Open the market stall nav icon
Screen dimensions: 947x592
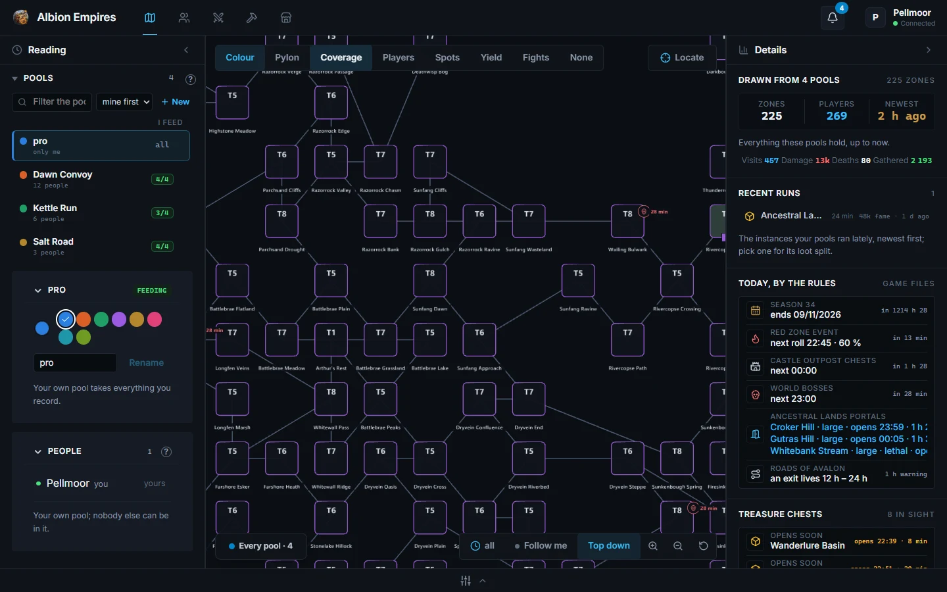pos(286,18)
